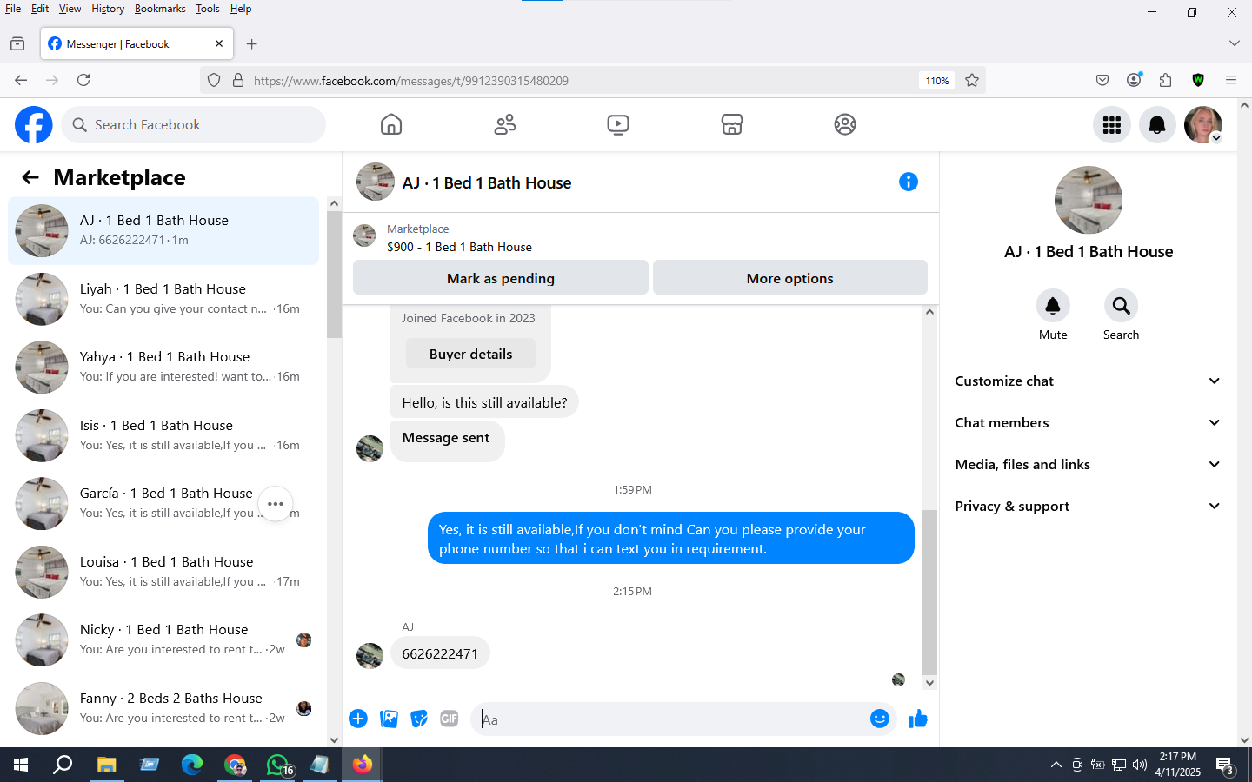
Task: Open the Edit menu
Action: (x=40, y=9)
